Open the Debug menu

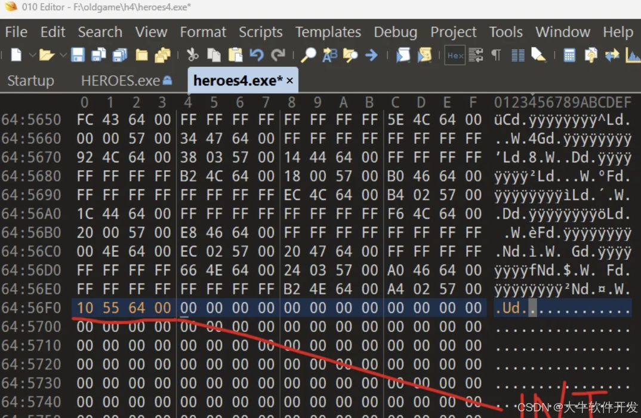click(395, 32)
